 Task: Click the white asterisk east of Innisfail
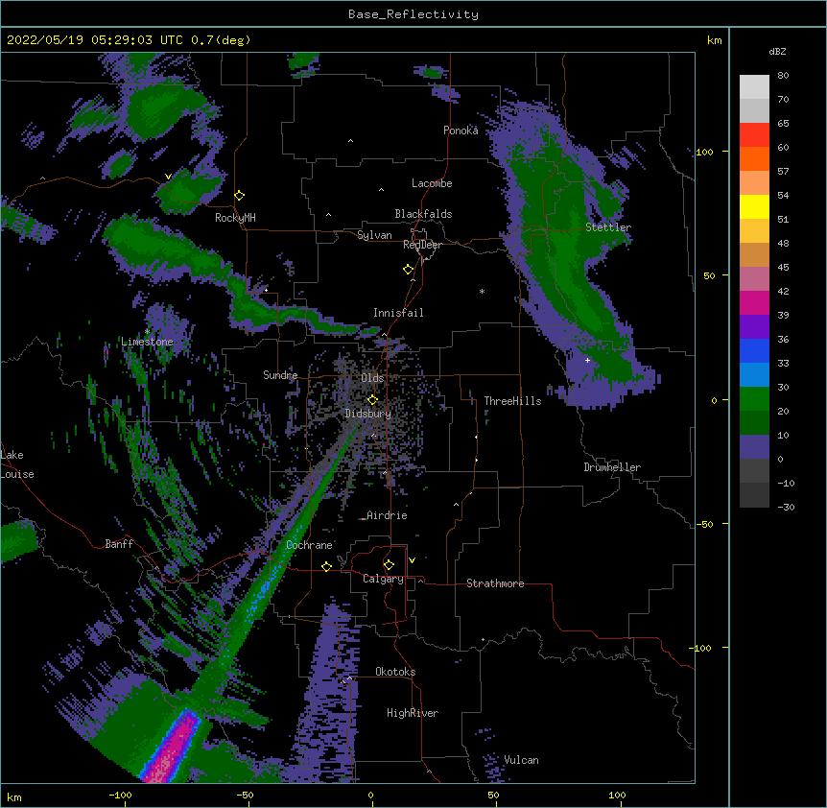coord(482,291)
